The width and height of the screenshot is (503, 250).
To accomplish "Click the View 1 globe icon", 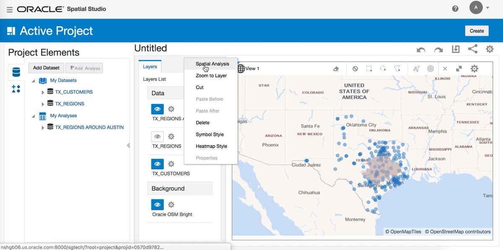I will [x=241, y=68].
